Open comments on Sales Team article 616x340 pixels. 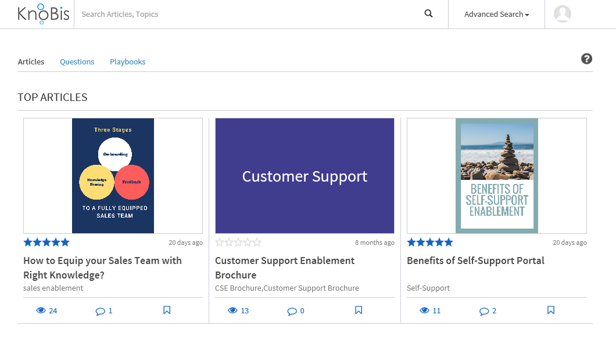tap(100, 311)
